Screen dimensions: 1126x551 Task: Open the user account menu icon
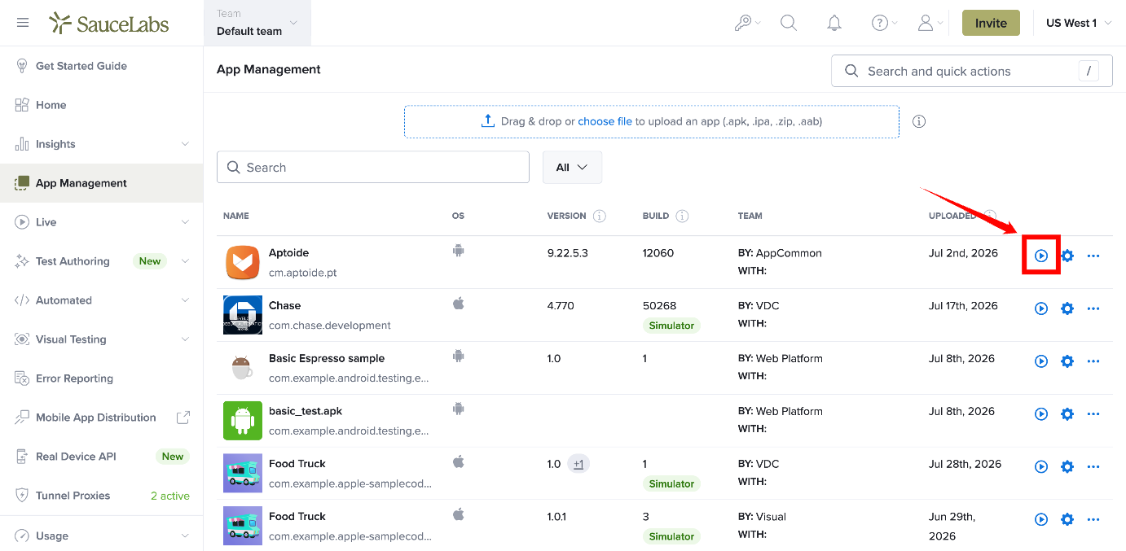tap(926, 23)
